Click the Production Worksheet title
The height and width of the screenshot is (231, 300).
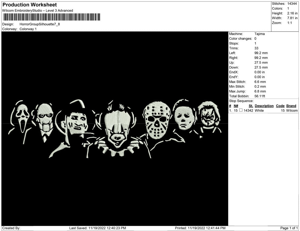coord(30,5)
